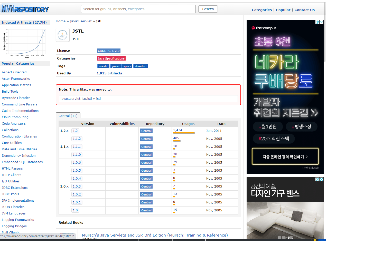374x255 pixels.
Task: Open Bytecode Libraries category
Action: pos(16,98)
